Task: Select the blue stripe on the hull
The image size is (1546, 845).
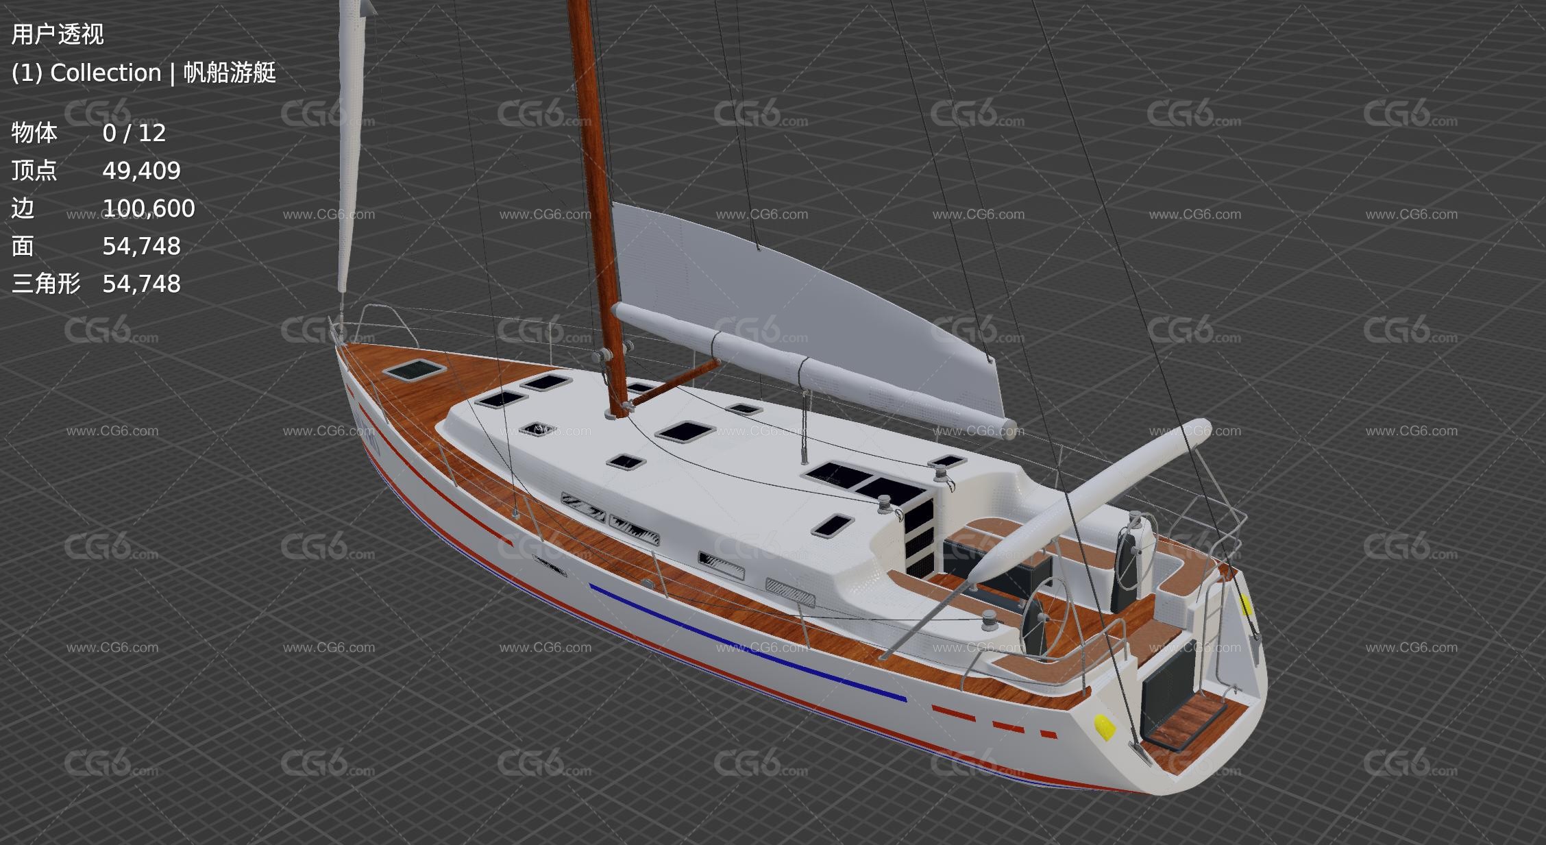Action: [747, 643]
